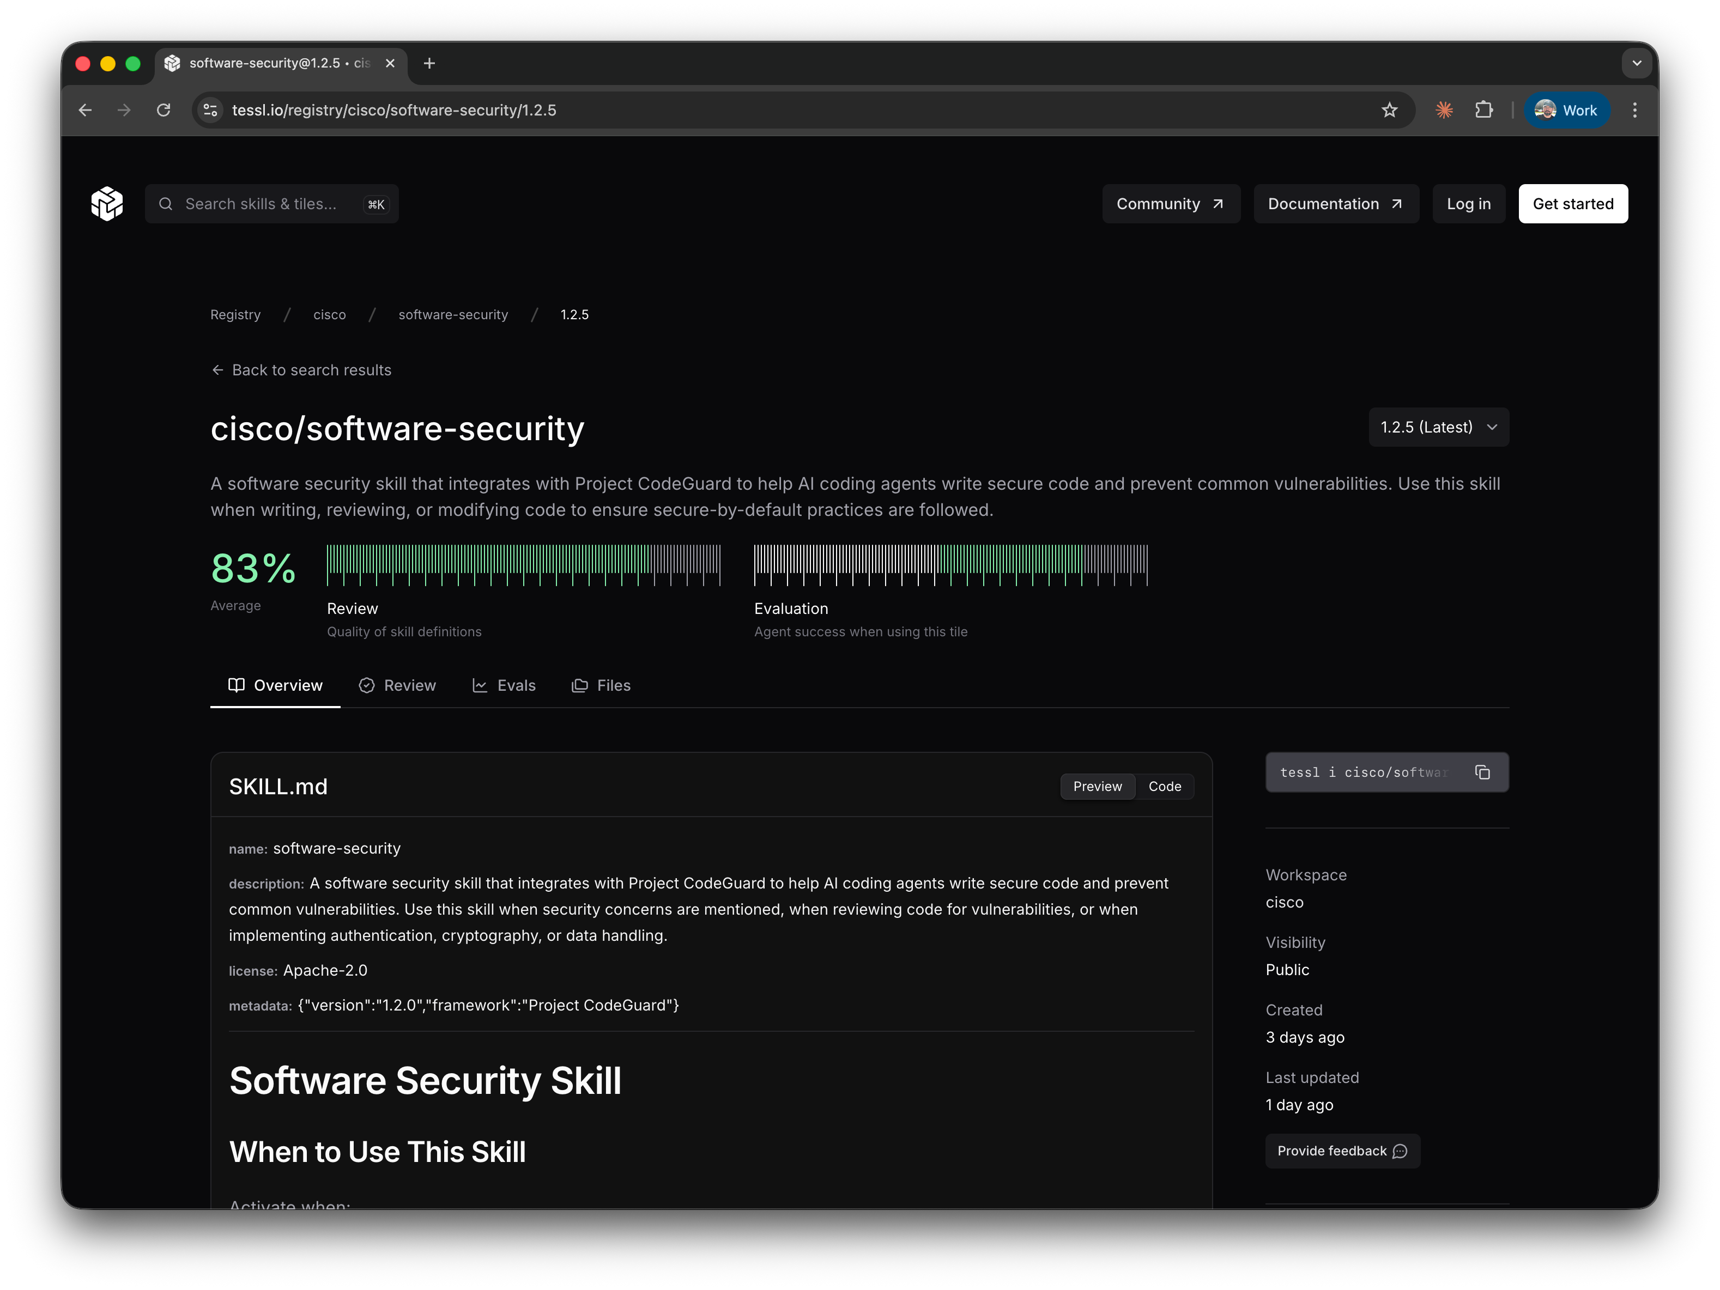The height and width of the screenshot is (1290, 1720).
Task: Open the browser extensions puzzle icon
Action: (x=1483, y=111)
